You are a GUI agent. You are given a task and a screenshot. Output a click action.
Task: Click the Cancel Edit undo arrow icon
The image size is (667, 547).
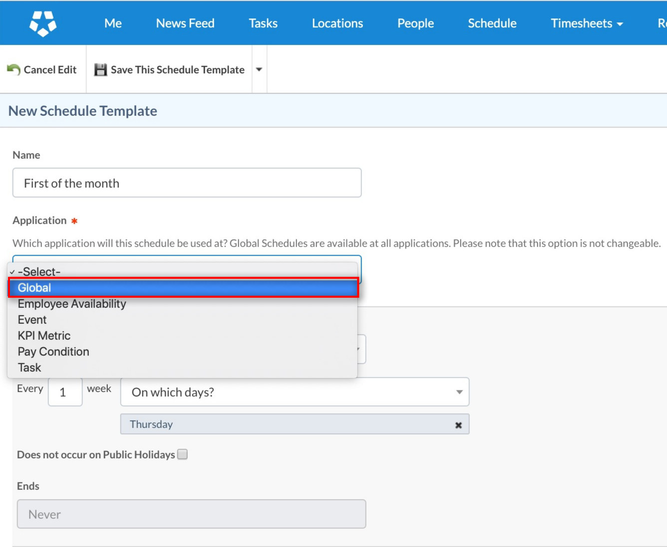click(13, 70)
